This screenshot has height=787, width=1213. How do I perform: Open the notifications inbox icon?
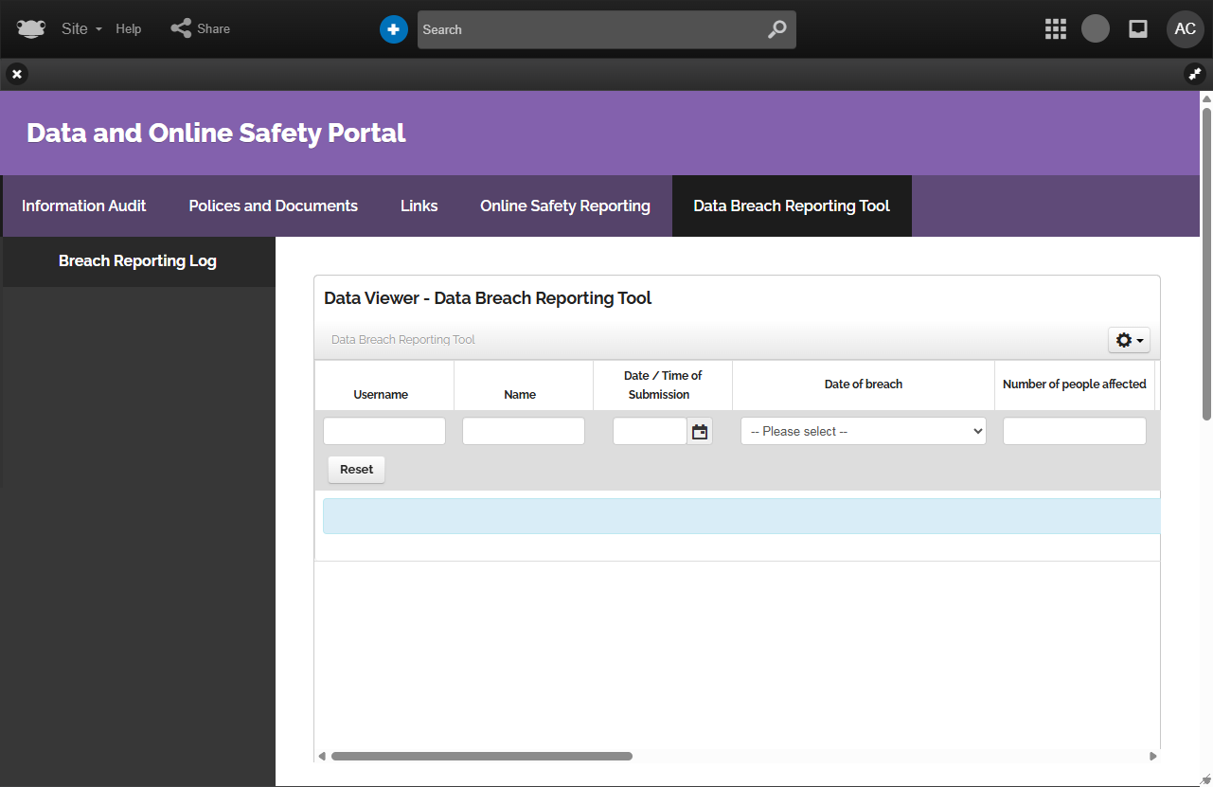[x=1138, y=29]
